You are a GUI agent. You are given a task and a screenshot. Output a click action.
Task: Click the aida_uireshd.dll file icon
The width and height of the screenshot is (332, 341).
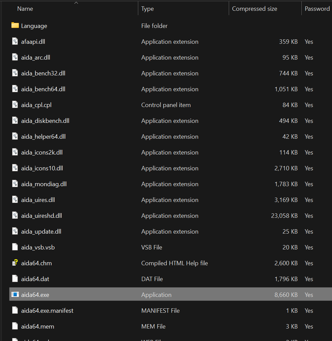(15, 215)
